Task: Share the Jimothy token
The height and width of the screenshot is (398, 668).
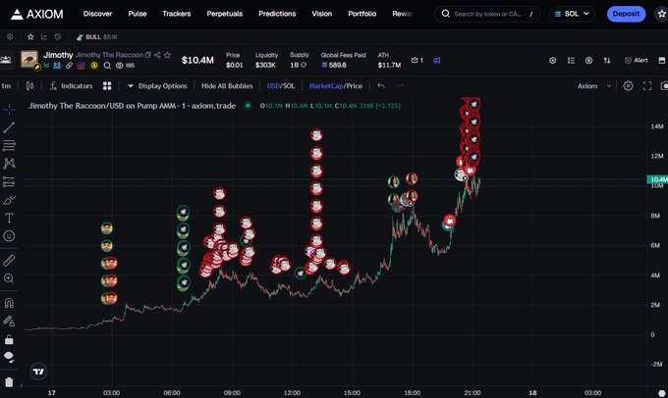Action: point(157,55)
